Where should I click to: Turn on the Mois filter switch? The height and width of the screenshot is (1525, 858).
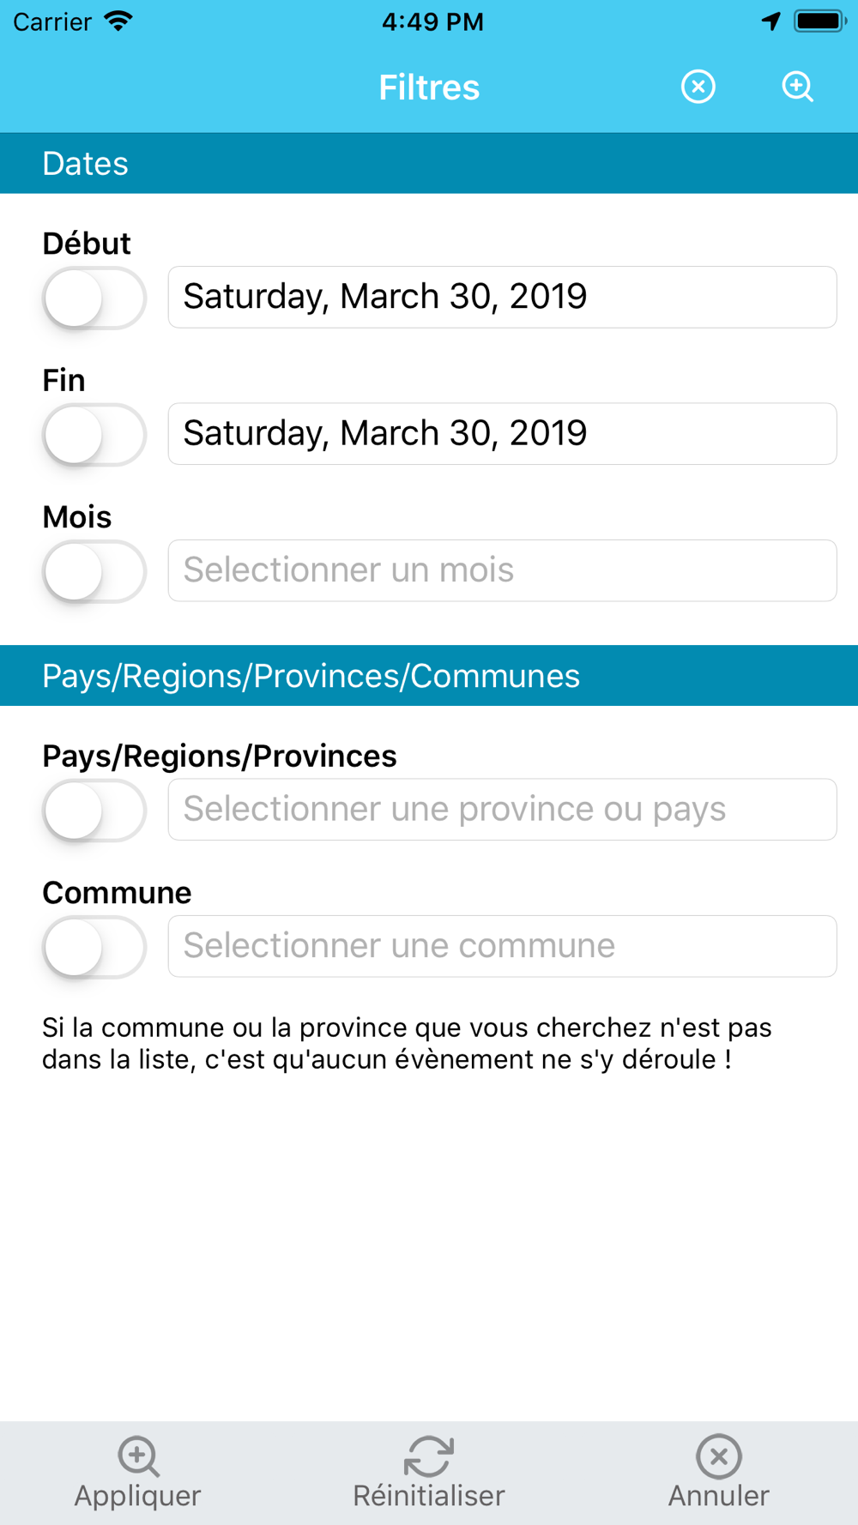[94, 570]
